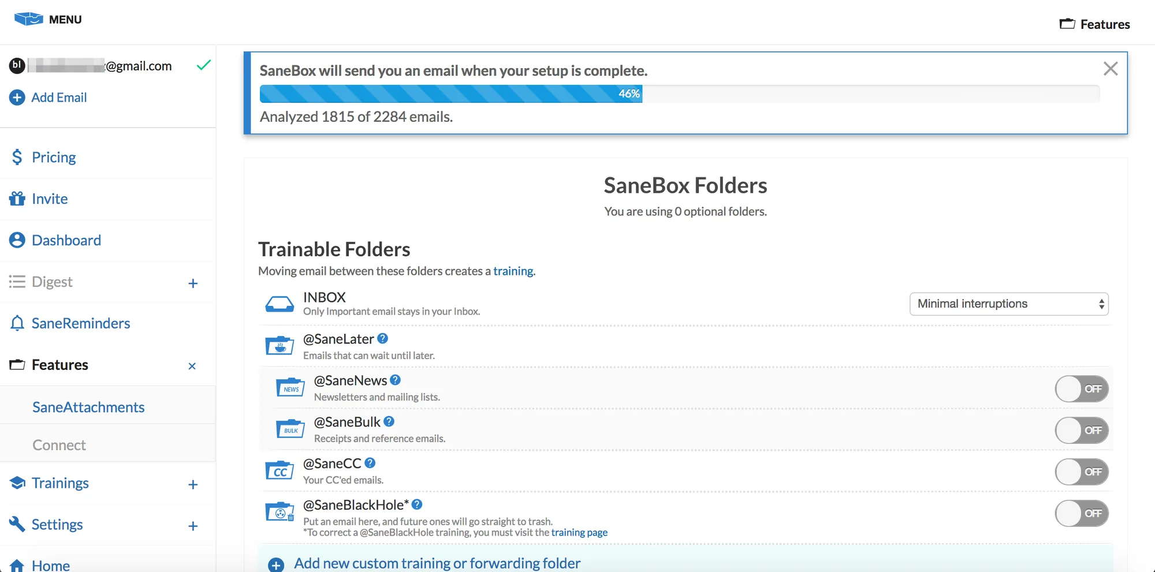The height and width of the screenshot is (572, 1155).
Task: Select SaneAttachments submenu item
Action: (x=88, y=407)
